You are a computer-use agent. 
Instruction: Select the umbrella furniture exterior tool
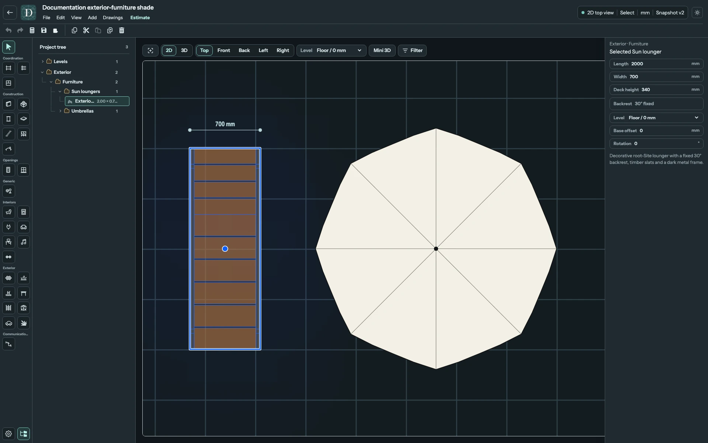tap(24, 308)
